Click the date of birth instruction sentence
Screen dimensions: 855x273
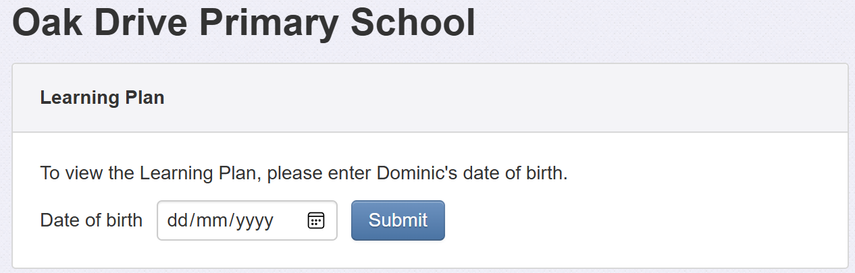(304, 173)
